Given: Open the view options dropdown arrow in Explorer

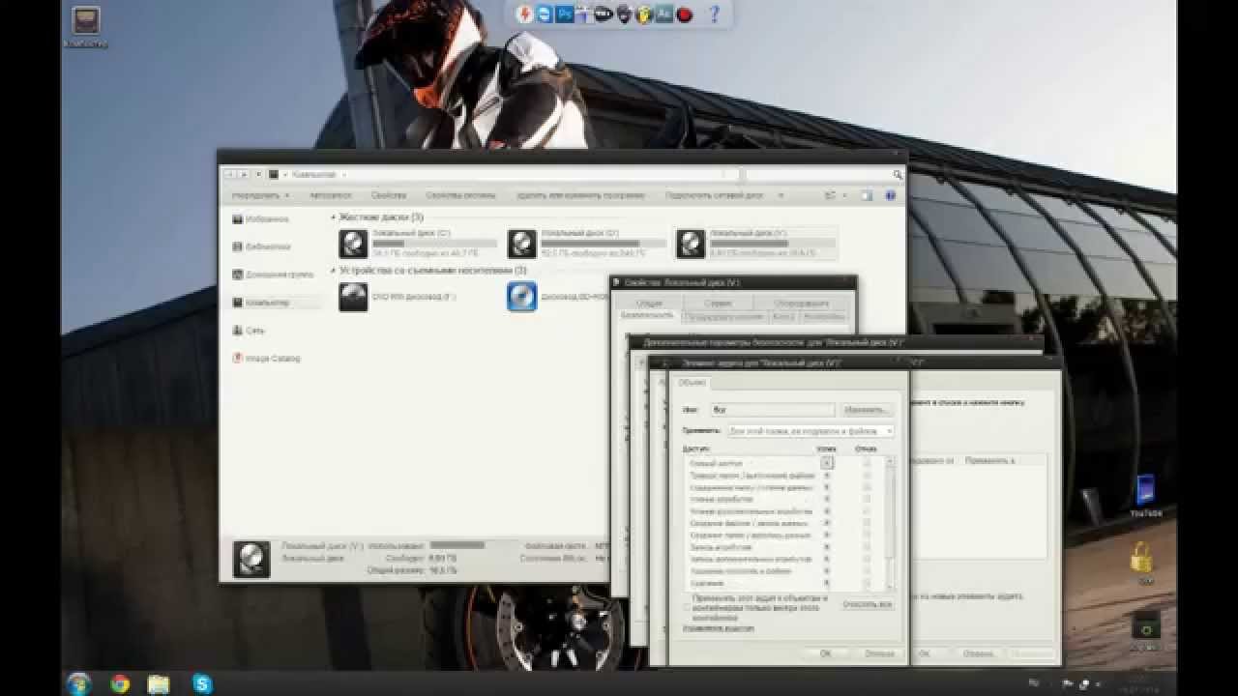Looking at the screenshot, I should coord(844,195).
